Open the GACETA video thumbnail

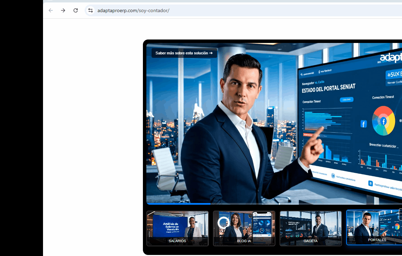[x=310, y=228]
